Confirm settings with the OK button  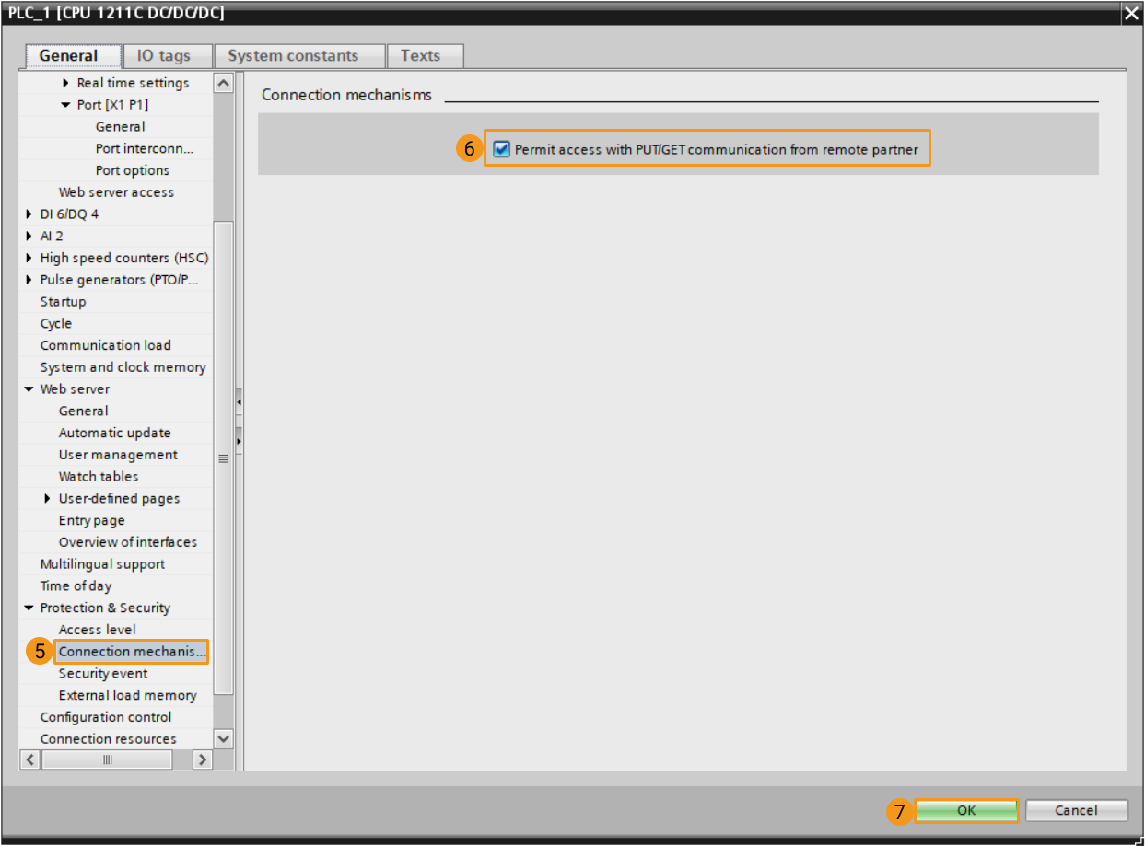[966, 810]
